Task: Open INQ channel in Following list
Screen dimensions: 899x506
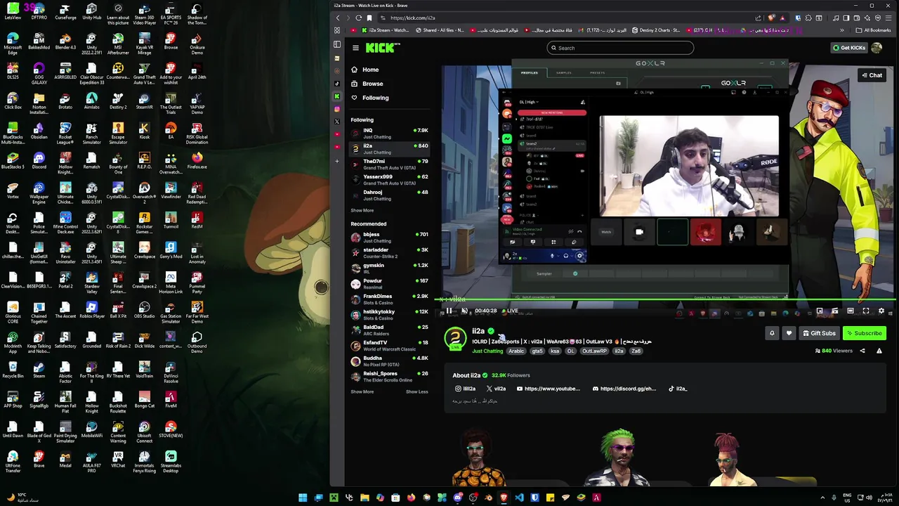Action: click(x=390, y=133)
